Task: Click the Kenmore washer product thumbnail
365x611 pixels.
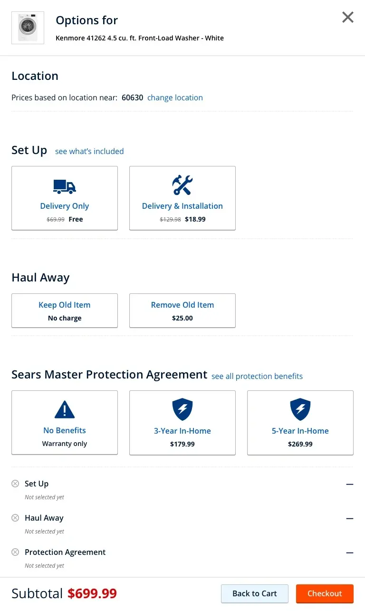Action: 28,28
